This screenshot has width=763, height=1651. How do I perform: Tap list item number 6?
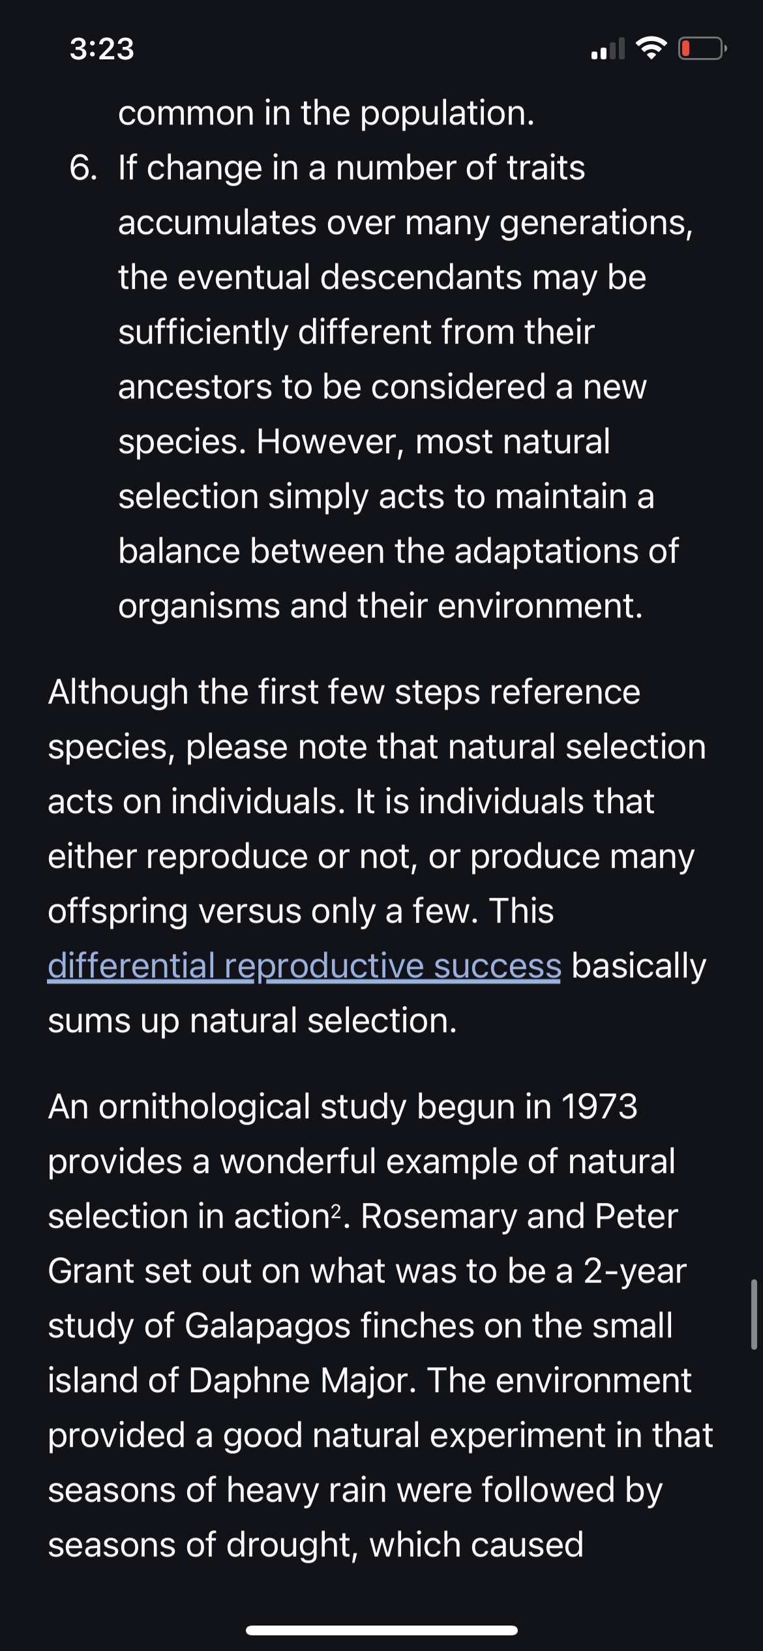point(83,168)
